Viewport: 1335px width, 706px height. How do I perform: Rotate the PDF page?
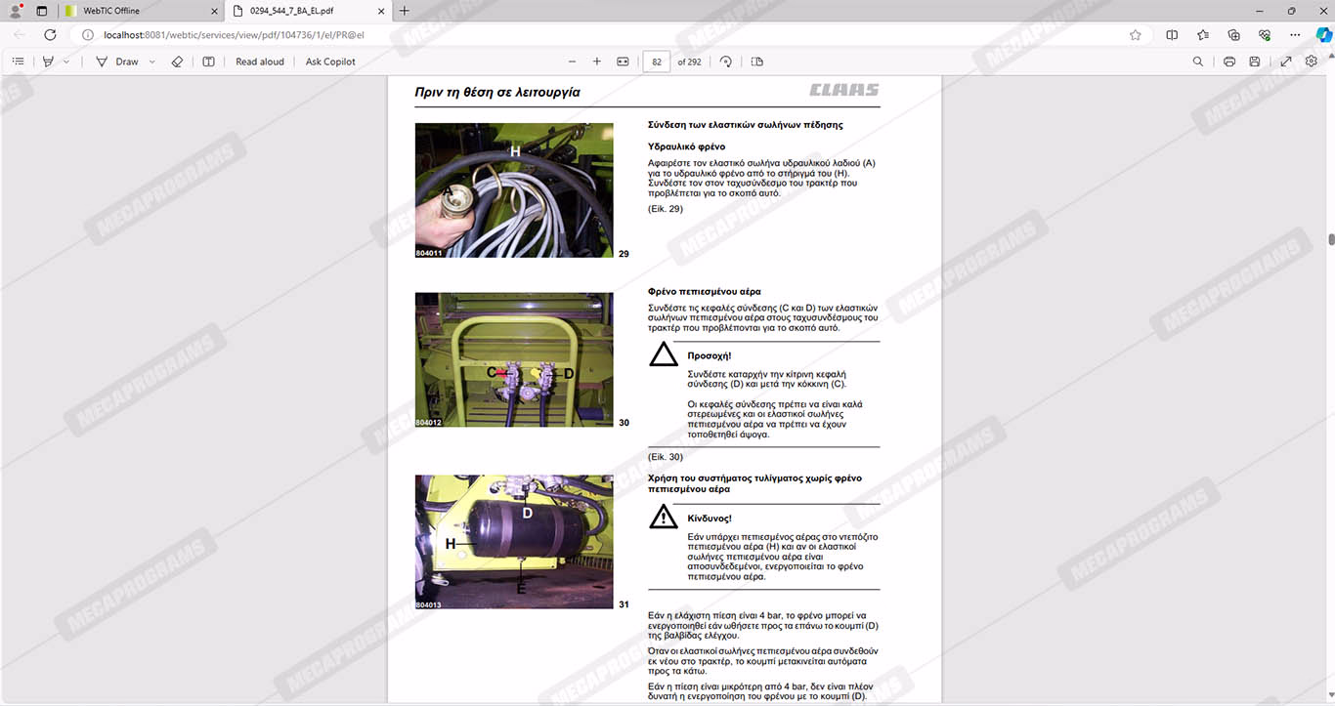tap(725, 62)
